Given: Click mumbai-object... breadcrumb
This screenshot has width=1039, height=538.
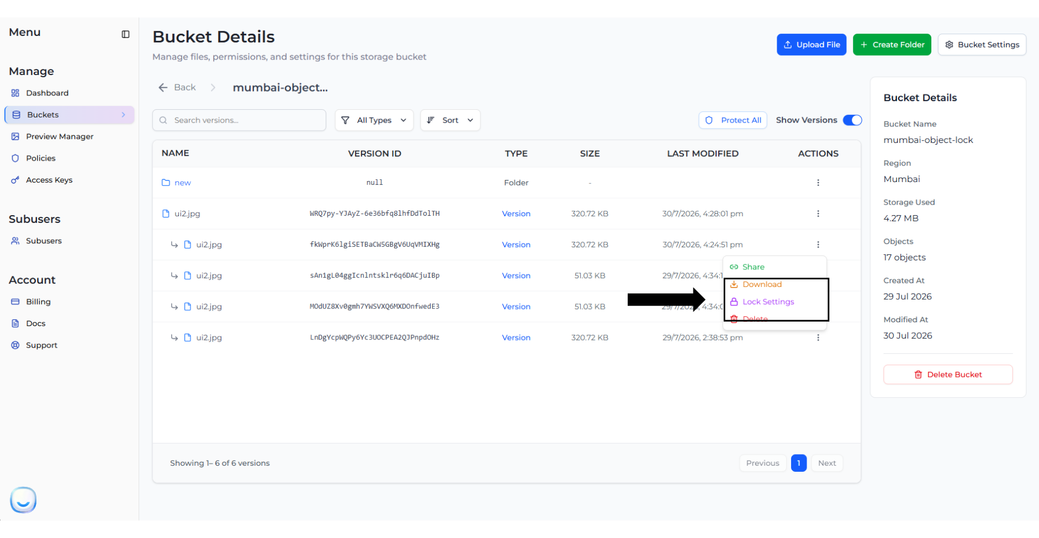Looking at the screenshot, I should coord(280,87).
